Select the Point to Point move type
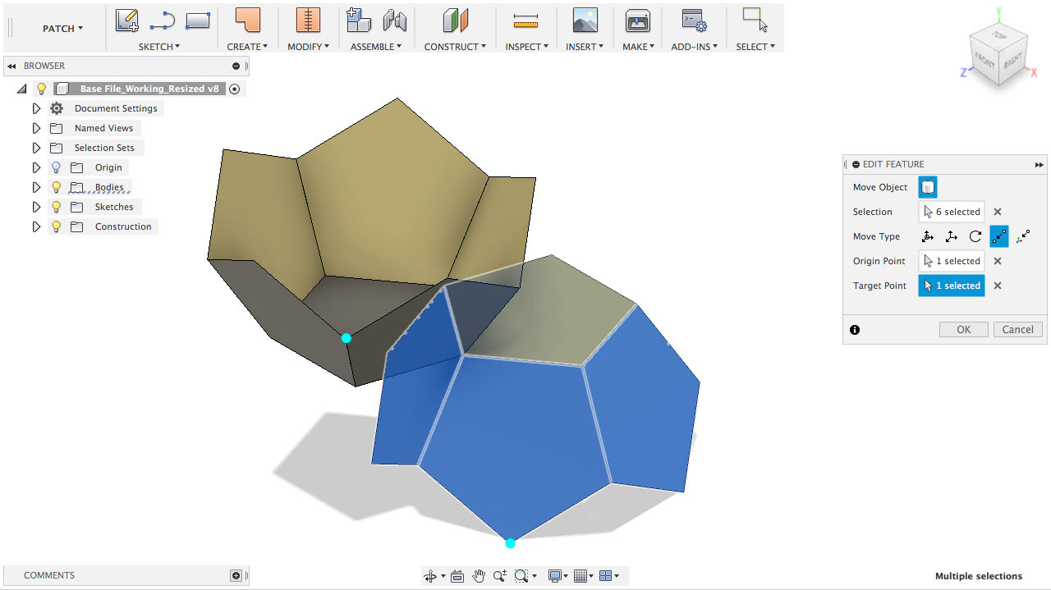The width and height of the screenshot is (1051, 590). [999, 236]
